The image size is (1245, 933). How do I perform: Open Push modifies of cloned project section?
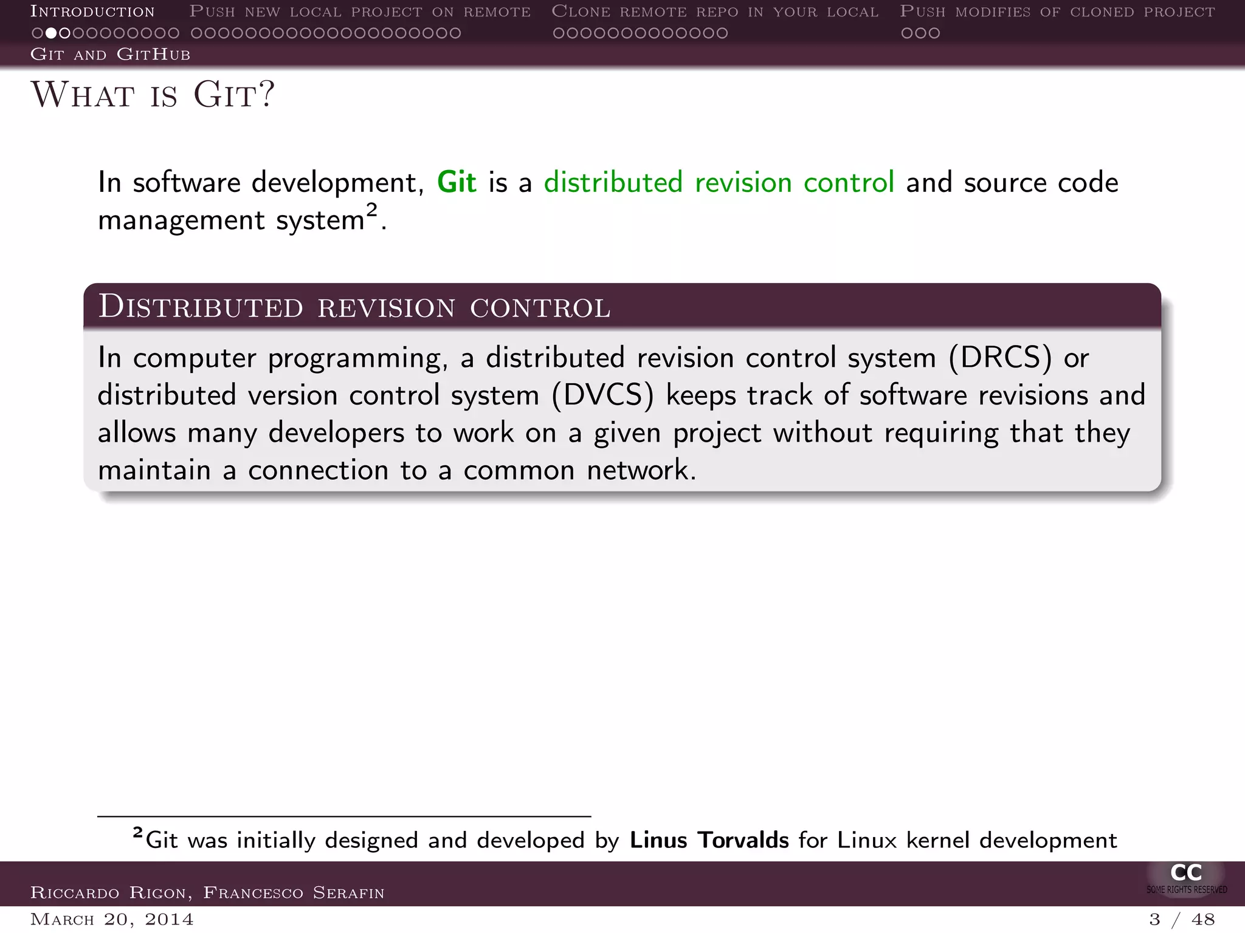point(1057,12)
